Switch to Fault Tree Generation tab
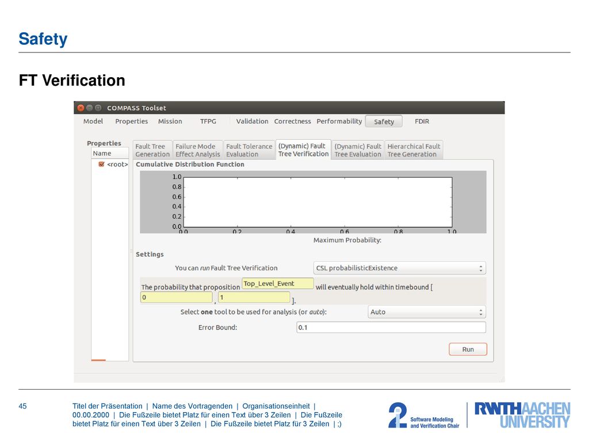 [x=152, y=150]
